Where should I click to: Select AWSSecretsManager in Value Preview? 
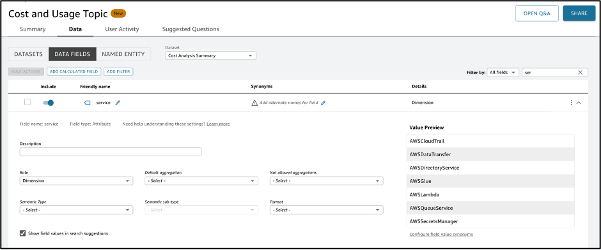[490, 221]
